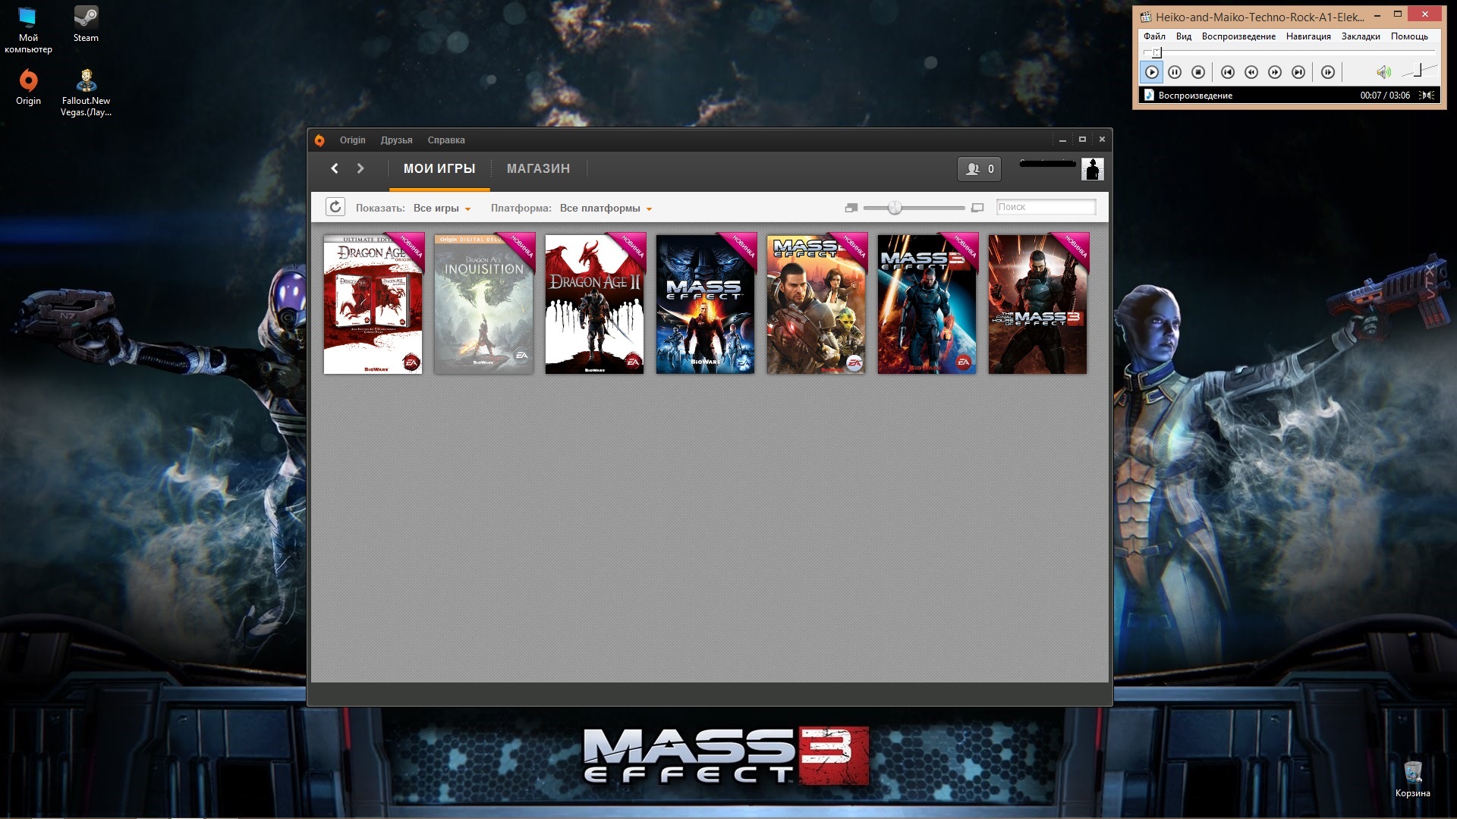The width and height of the screenshot is (1457, 819).
Task: Click the audio balance icon in player status bar
Action: click(1428, 96)
